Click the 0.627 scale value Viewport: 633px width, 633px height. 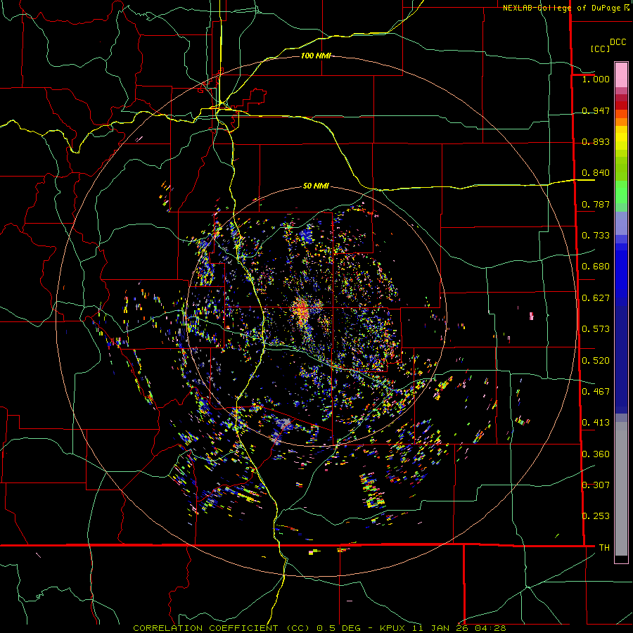tap(596, 298)
